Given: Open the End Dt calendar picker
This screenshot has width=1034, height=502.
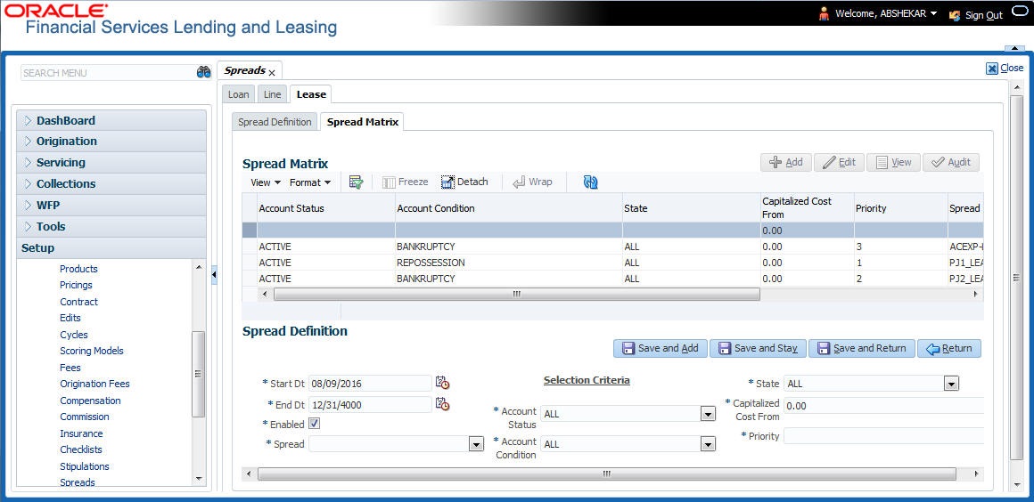Looking at the screenshot, I should (x=442, y=404).
